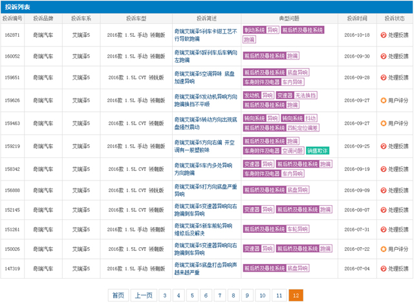Click the 投诉状态 column header
The height and width of the screenshot is (304, 414).
tap(395, 19)
